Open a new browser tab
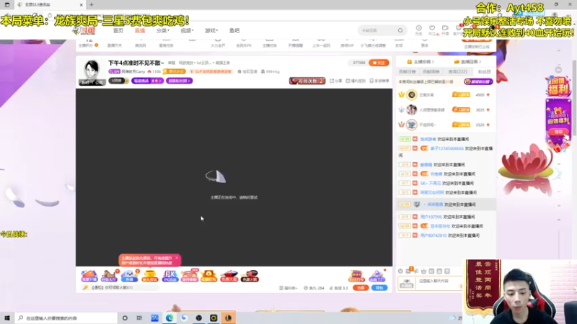Viewport: 577px width, 324px height. [92, 5]
